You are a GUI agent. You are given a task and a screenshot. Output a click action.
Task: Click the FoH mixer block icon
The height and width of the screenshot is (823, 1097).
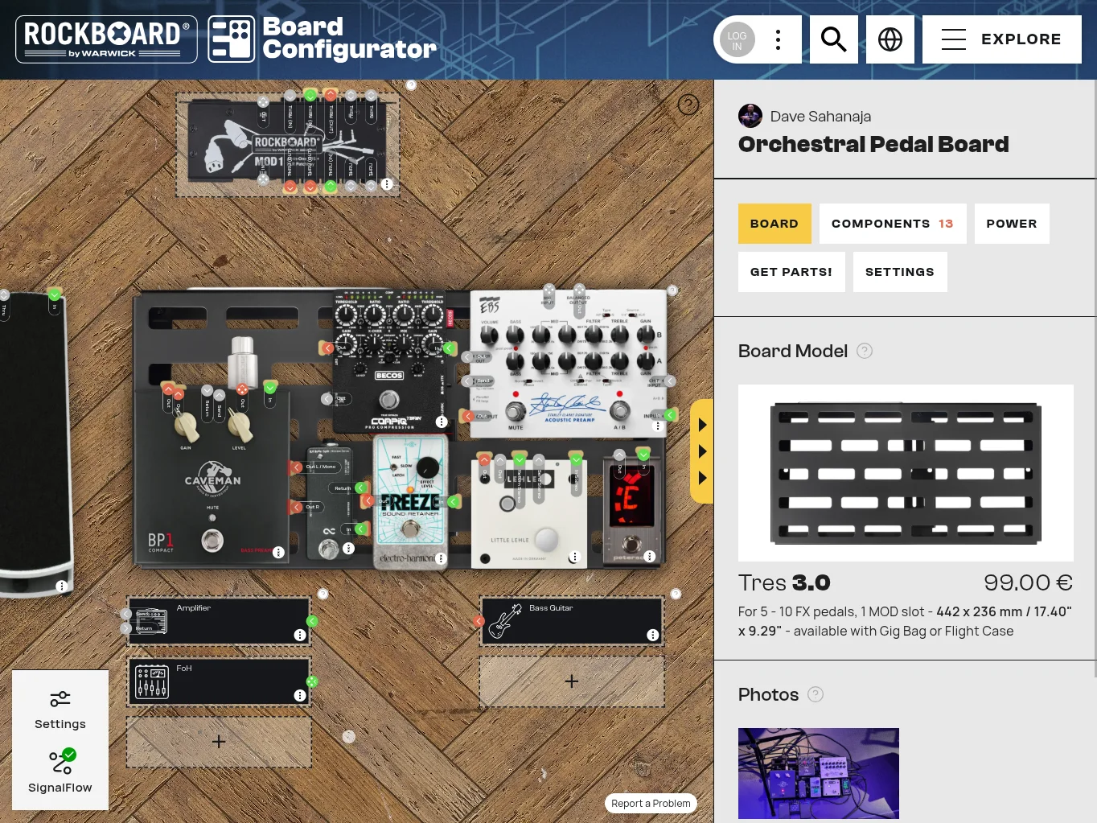[x=152, y=682]
